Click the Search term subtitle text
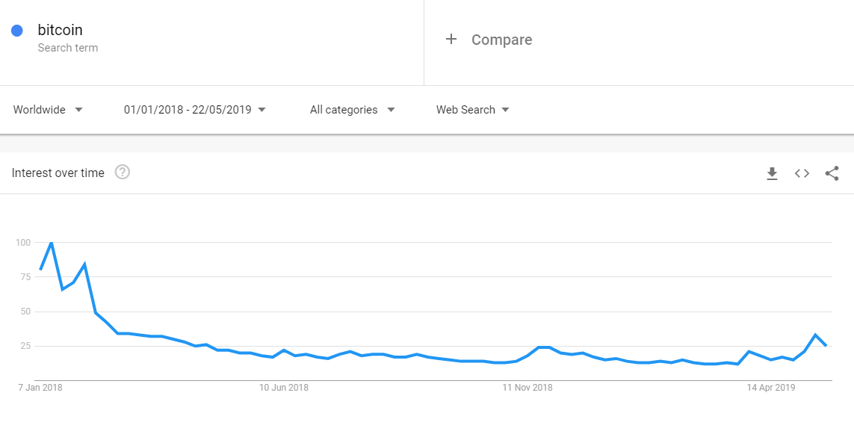The width and height of the screenshot is (854, 443). coord(67,48)
